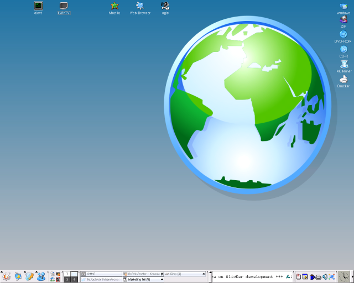The image size is (354, 283).
Task: Open the printer tray icon
Action: (x=319, y=277)
